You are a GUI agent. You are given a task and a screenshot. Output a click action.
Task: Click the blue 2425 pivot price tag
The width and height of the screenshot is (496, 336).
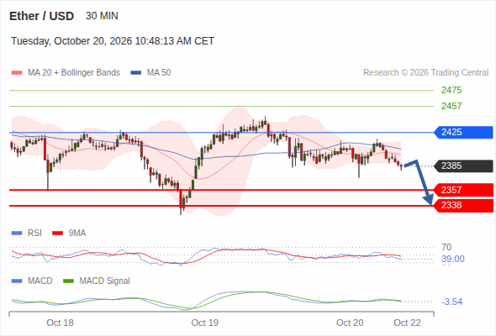463,132
